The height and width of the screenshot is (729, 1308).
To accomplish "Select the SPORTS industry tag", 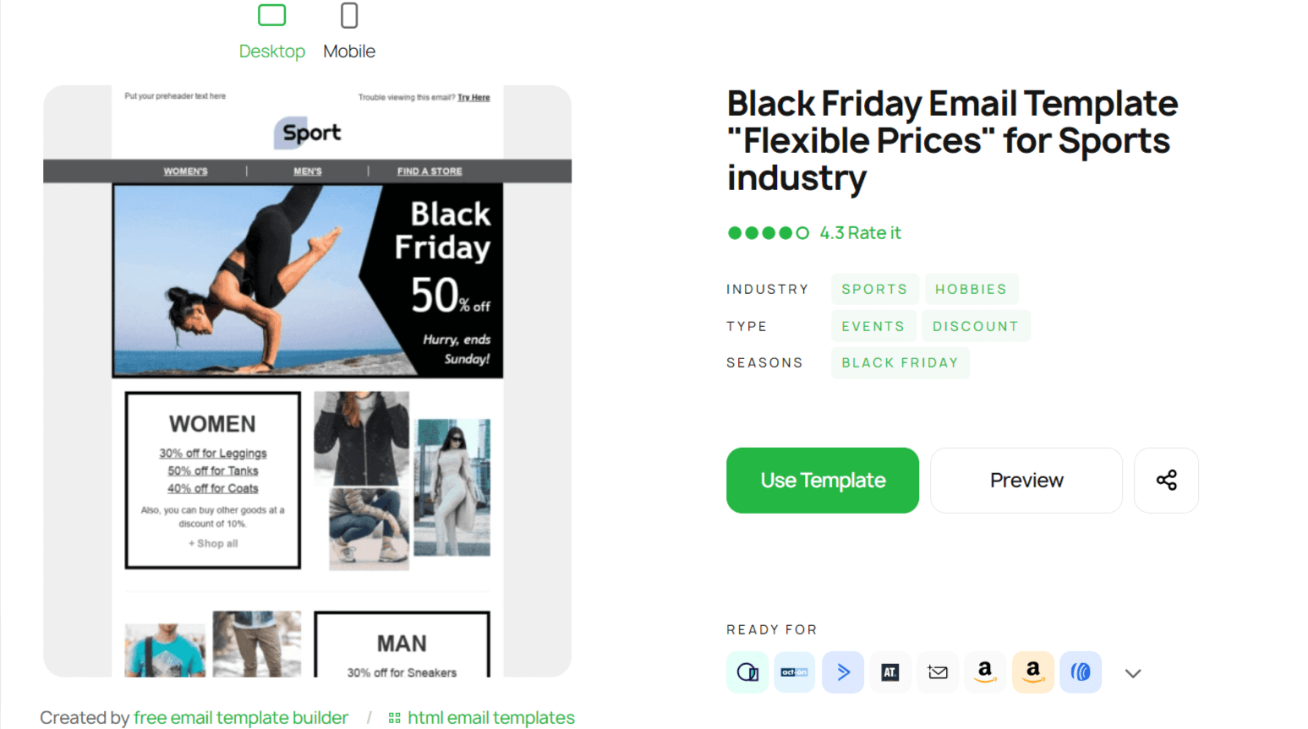I will click(x=873, y=289).
